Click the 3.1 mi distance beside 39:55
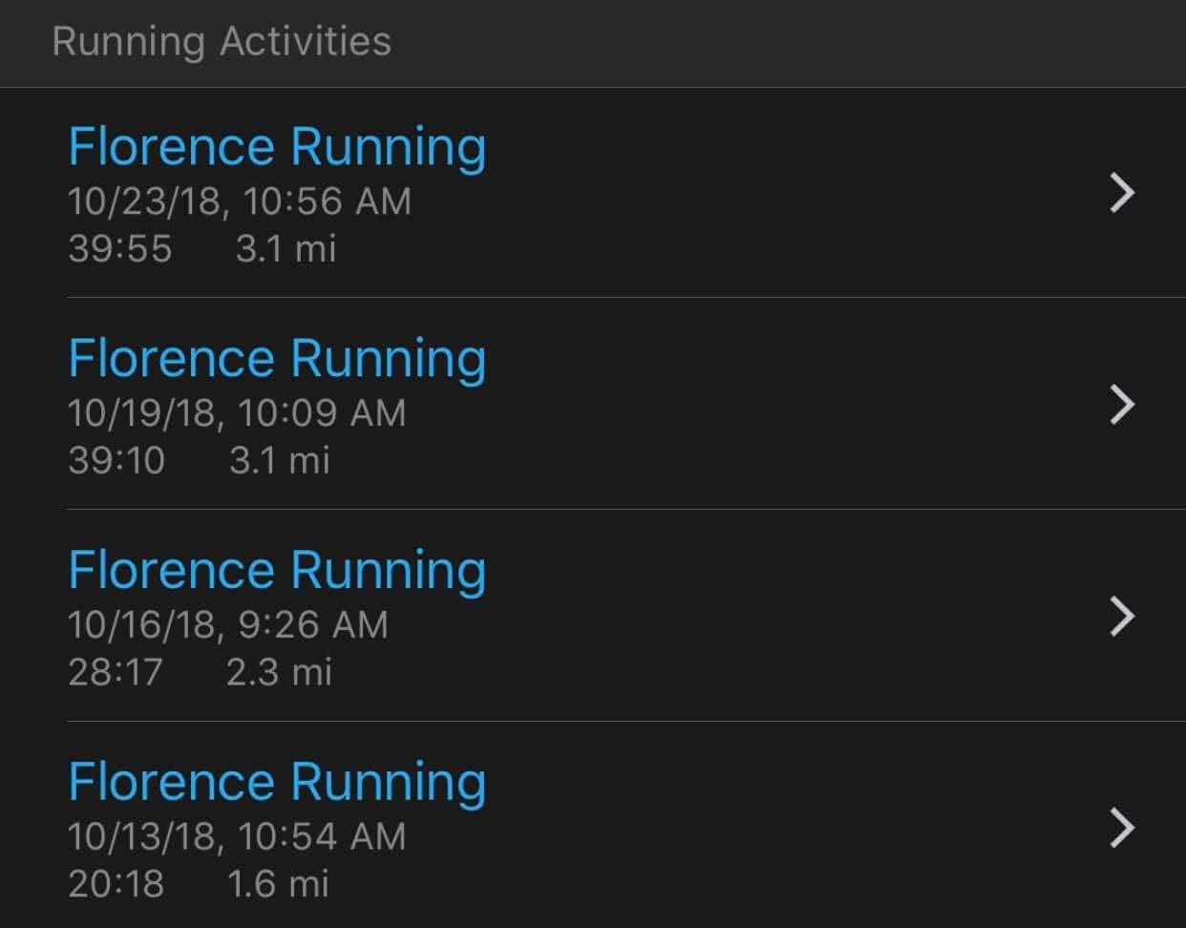The height and width of the screenshot is (928, 1186). click(x=286, y=249)
